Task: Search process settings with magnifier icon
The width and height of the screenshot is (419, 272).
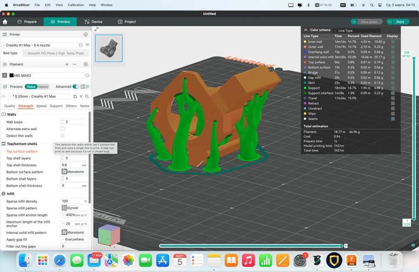Action: pos(87,96)
